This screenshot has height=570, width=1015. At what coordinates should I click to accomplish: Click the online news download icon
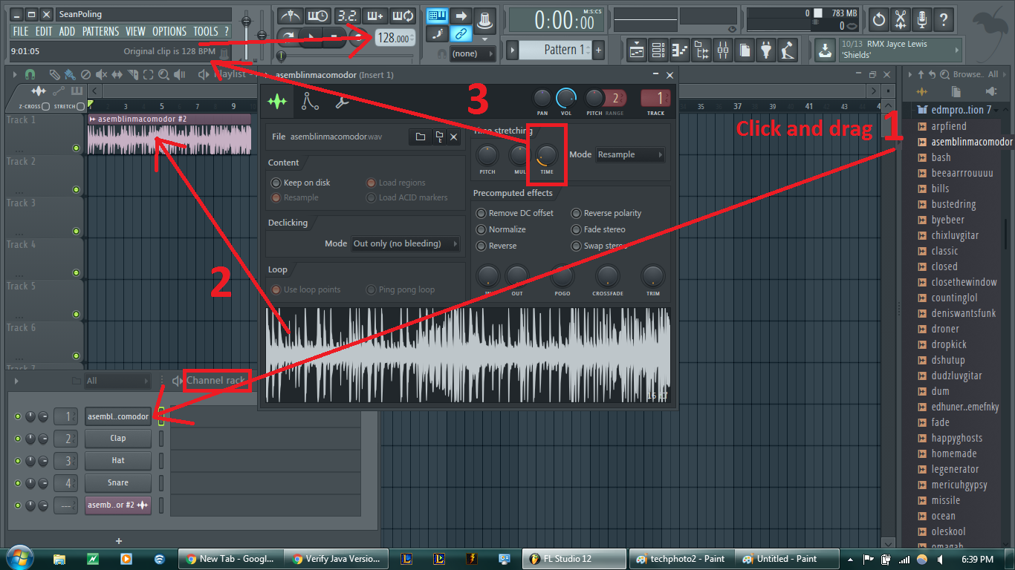825,50
